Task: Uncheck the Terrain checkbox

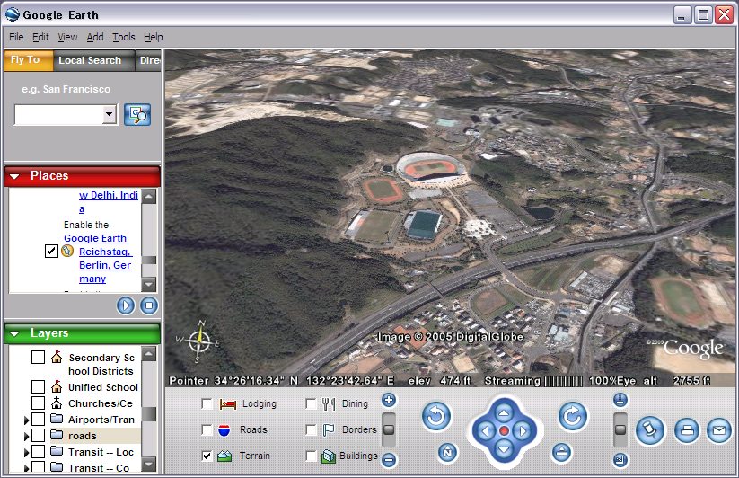Action: click(x=208, y=456)
